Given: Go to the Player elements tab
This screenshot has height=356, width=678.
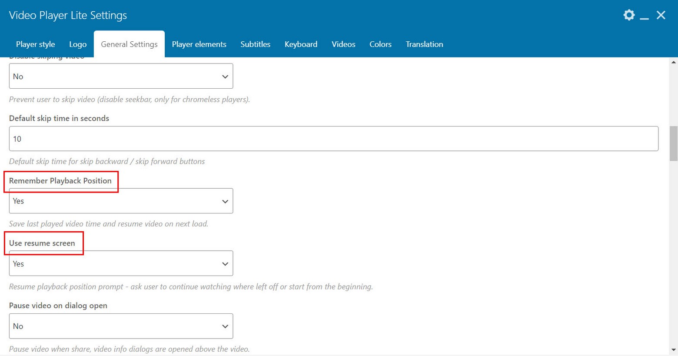Looking at the screenshot, I should tap(199, 44).
